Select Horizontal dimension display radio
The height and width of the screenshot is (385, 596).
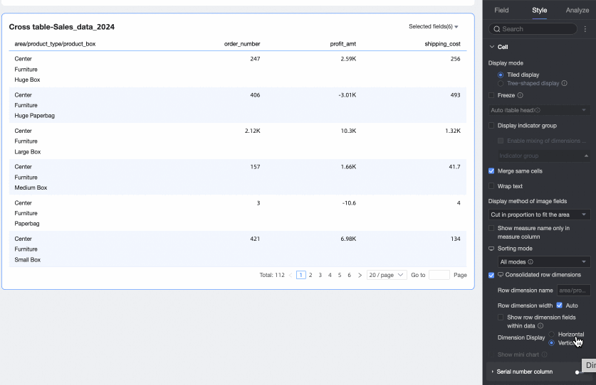point(552,334)
